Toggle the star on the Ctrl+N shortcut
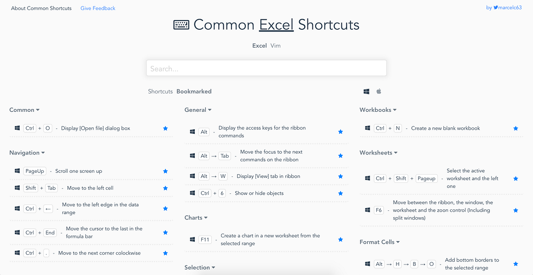Viewport: 533px width, 275px height. click(x=516, y=128)
